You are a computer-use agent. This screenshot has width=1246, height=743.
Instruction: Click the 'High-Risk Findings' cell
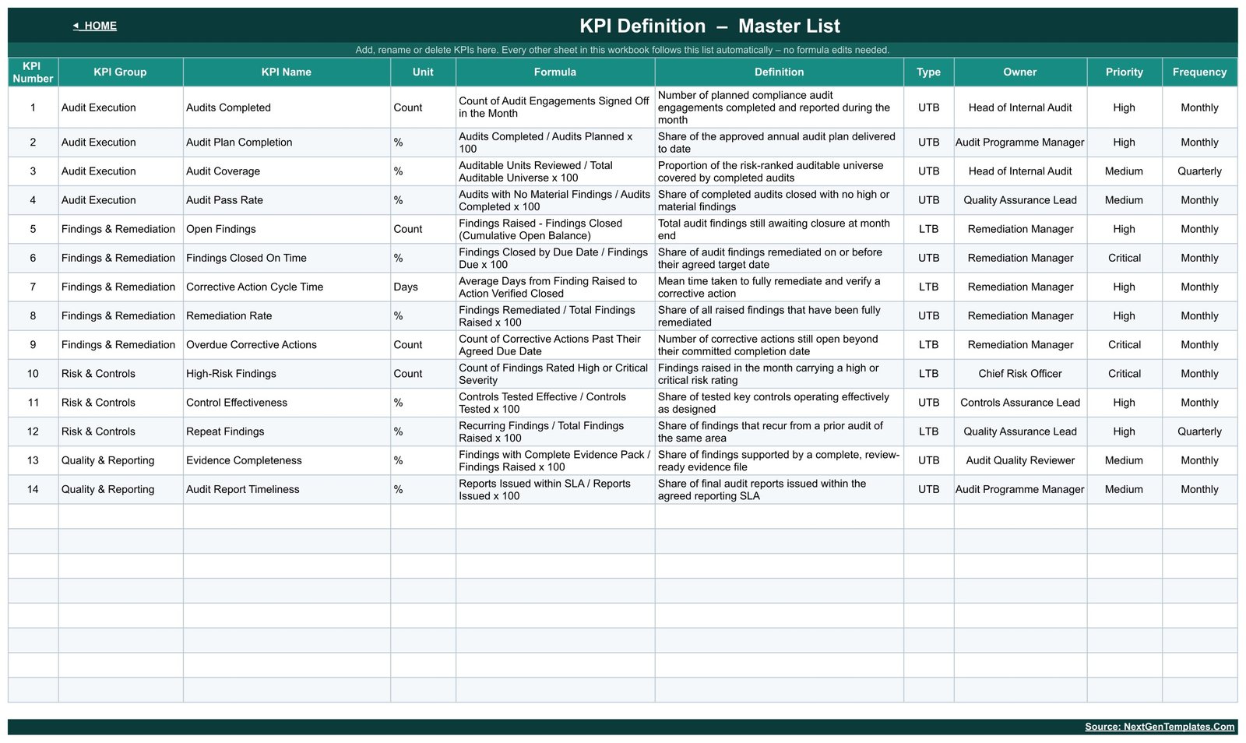(x=287, y=374)
